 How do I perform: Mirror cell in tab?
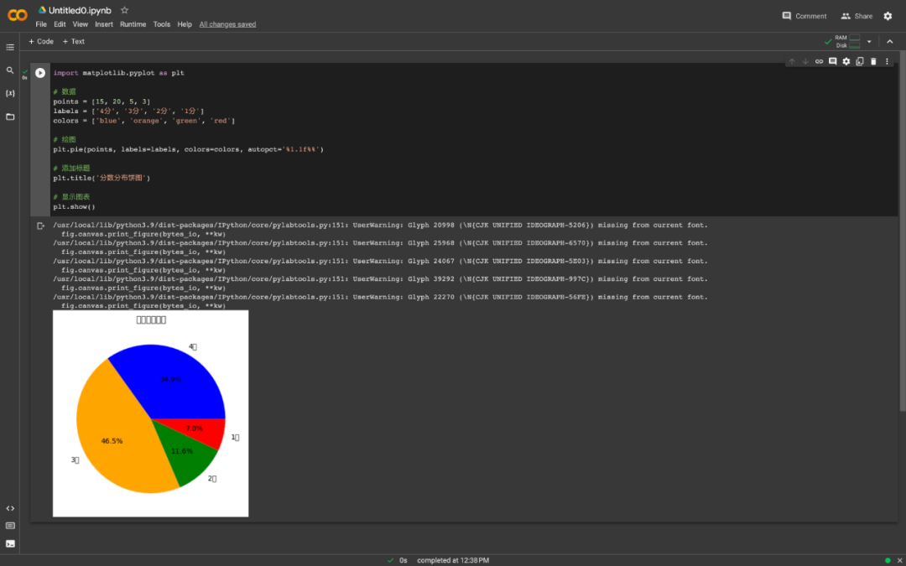pyautogui.click(x=860, y=61)
